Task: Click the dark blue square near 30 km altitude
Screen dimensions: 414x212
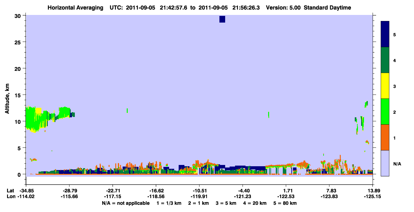Action: [222, 19]
